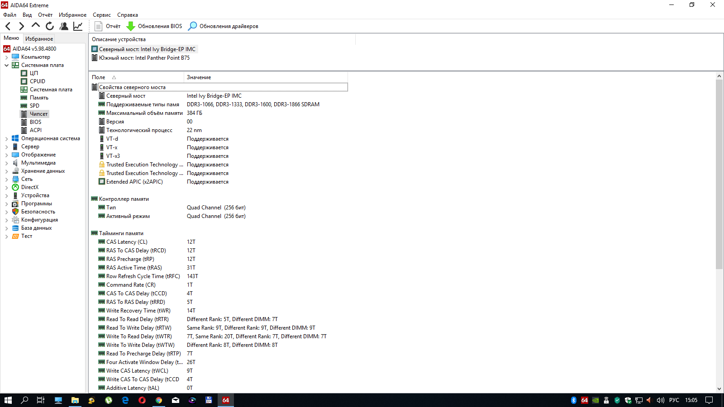Expand the Сеть tree node
The image size is (724, 407).
pyautogui.click(x=6, y=179)
